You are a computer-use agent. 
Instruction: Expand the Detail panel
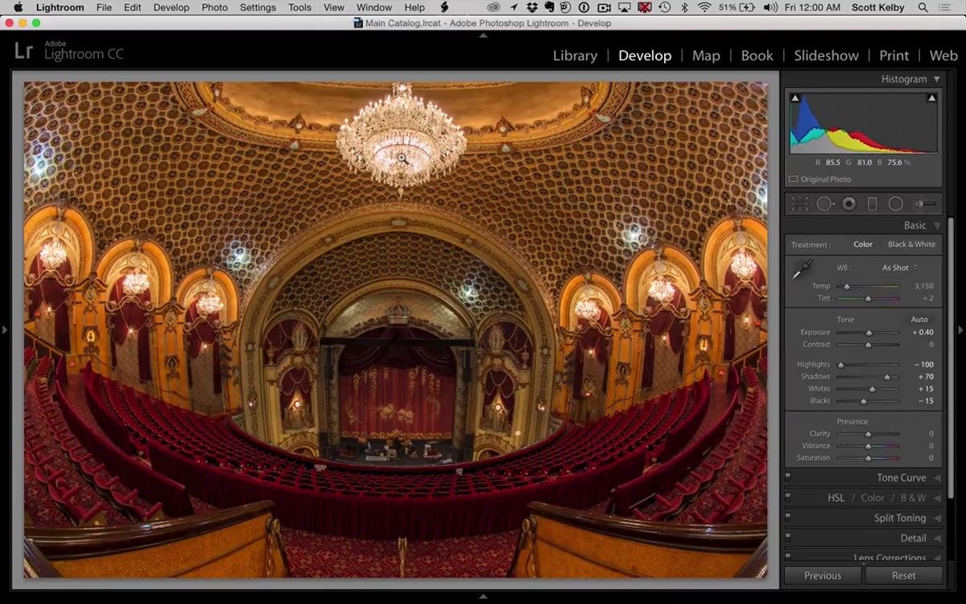point(937,538)
